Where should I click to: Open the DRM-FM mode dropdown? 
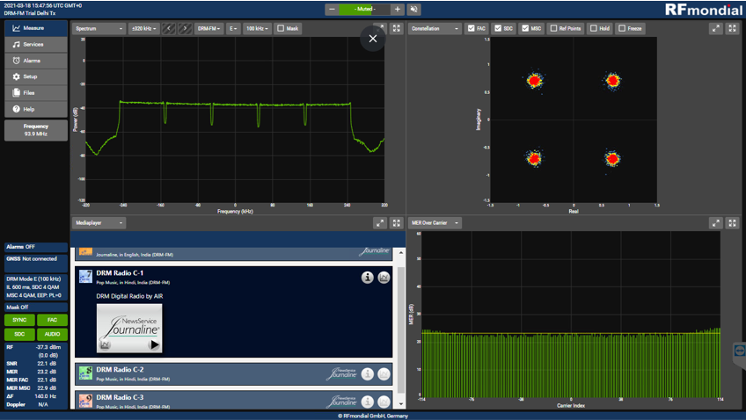[x=208, y=28]
